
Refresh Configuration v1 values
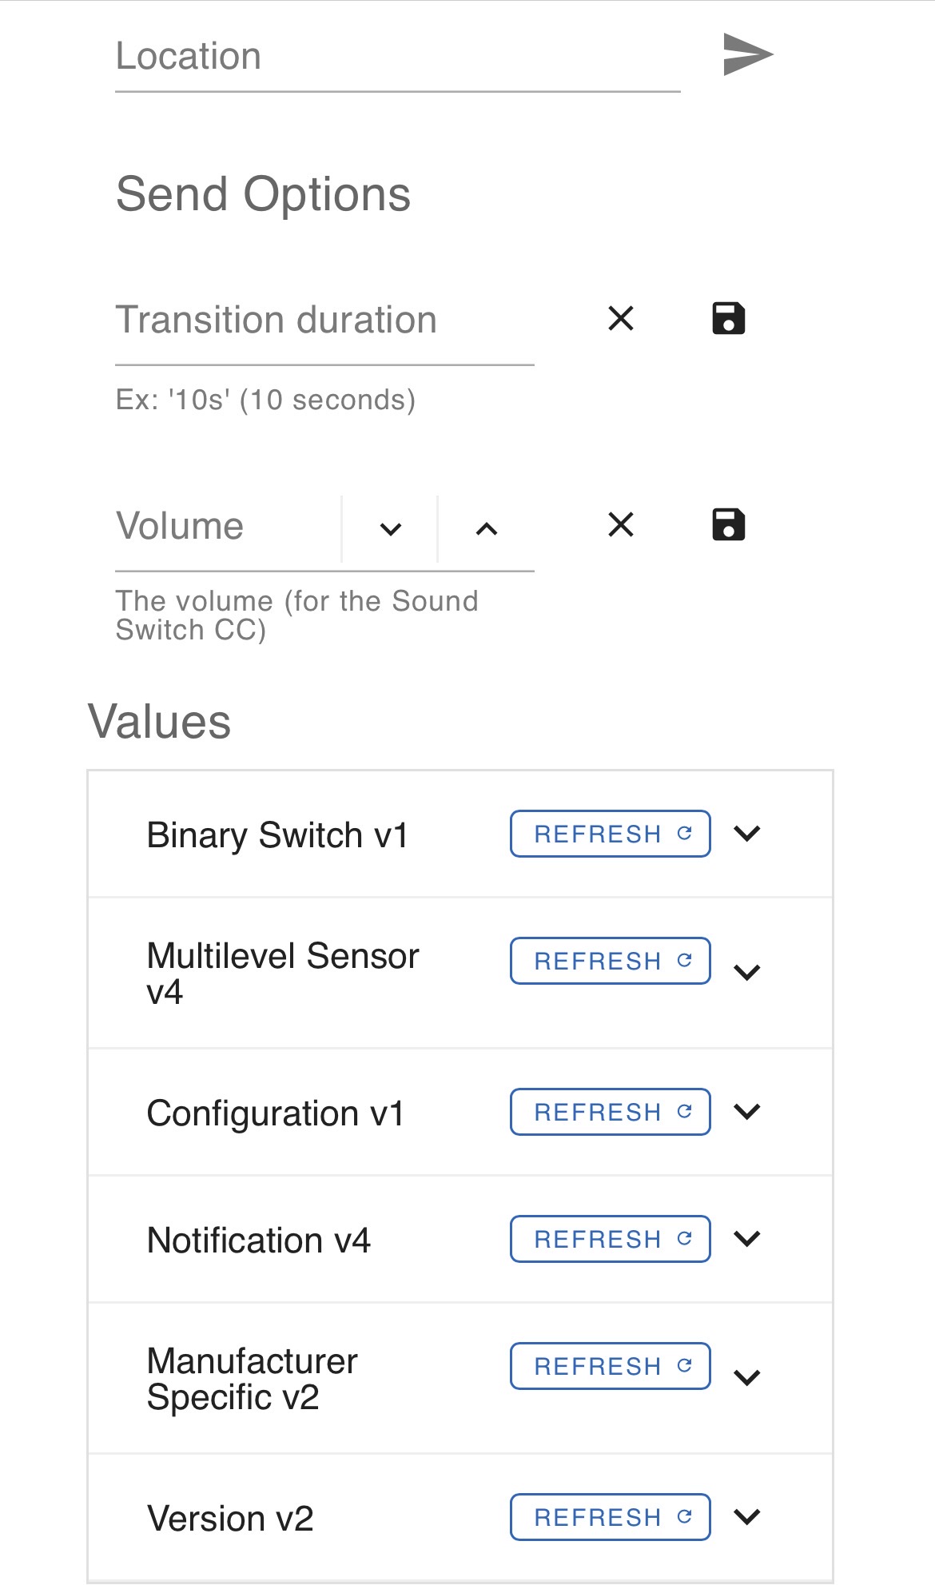[610, 1112]
